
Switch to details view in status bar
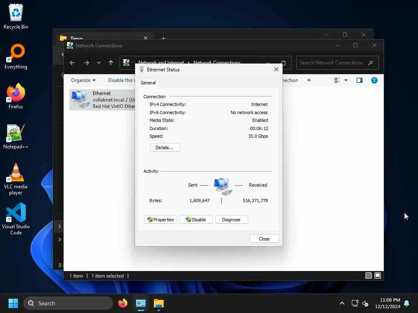369,276
